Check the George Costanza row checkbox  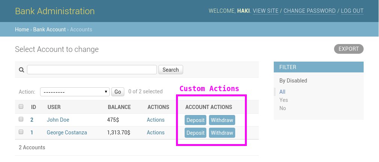(21, 132)
